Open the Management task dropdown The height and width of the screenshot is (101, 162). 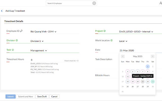[x=39, y=50]
